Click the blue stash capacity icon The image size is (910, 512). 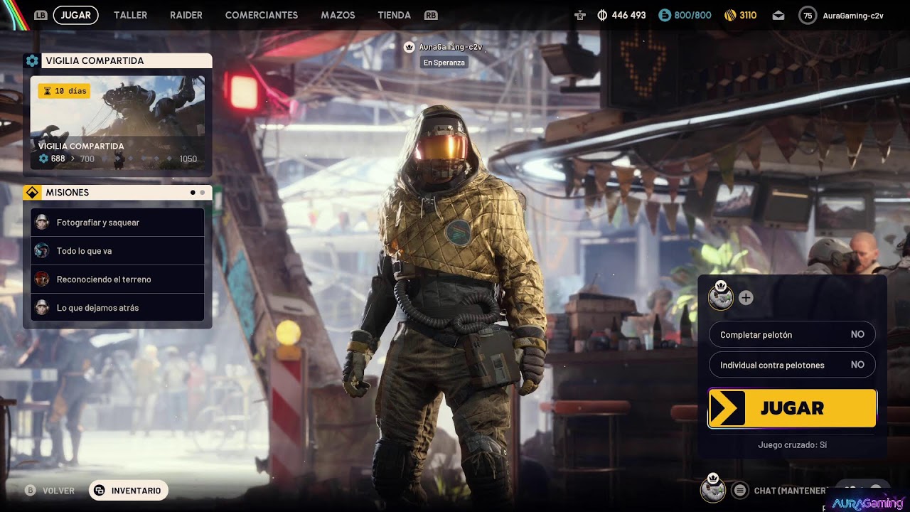664,15
